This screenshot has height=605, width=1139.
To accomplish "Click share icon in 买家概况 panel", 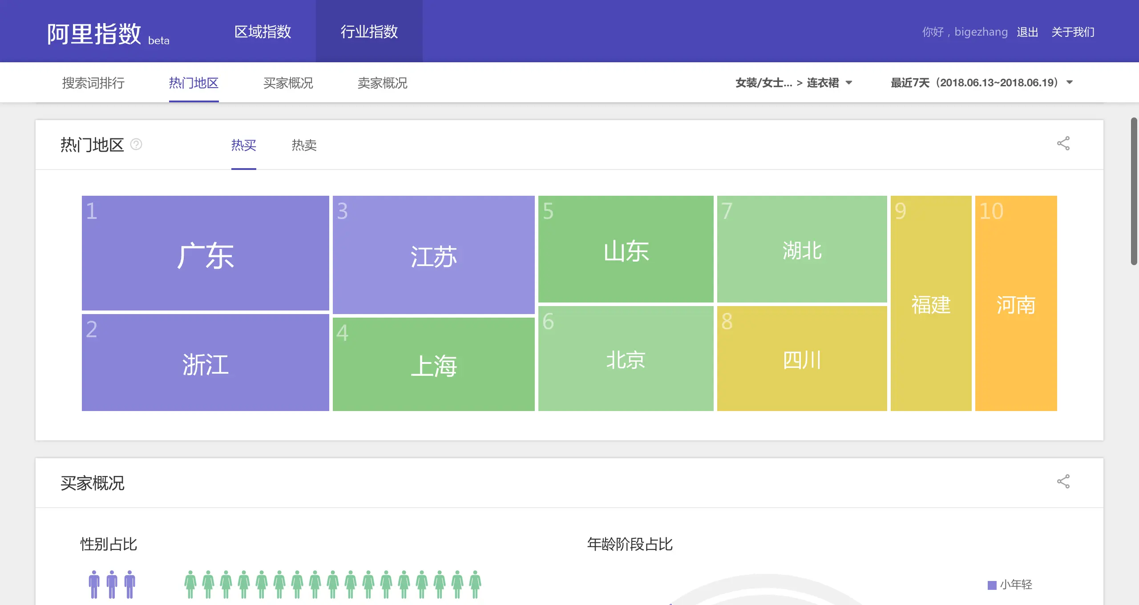I will (1063, 481).
